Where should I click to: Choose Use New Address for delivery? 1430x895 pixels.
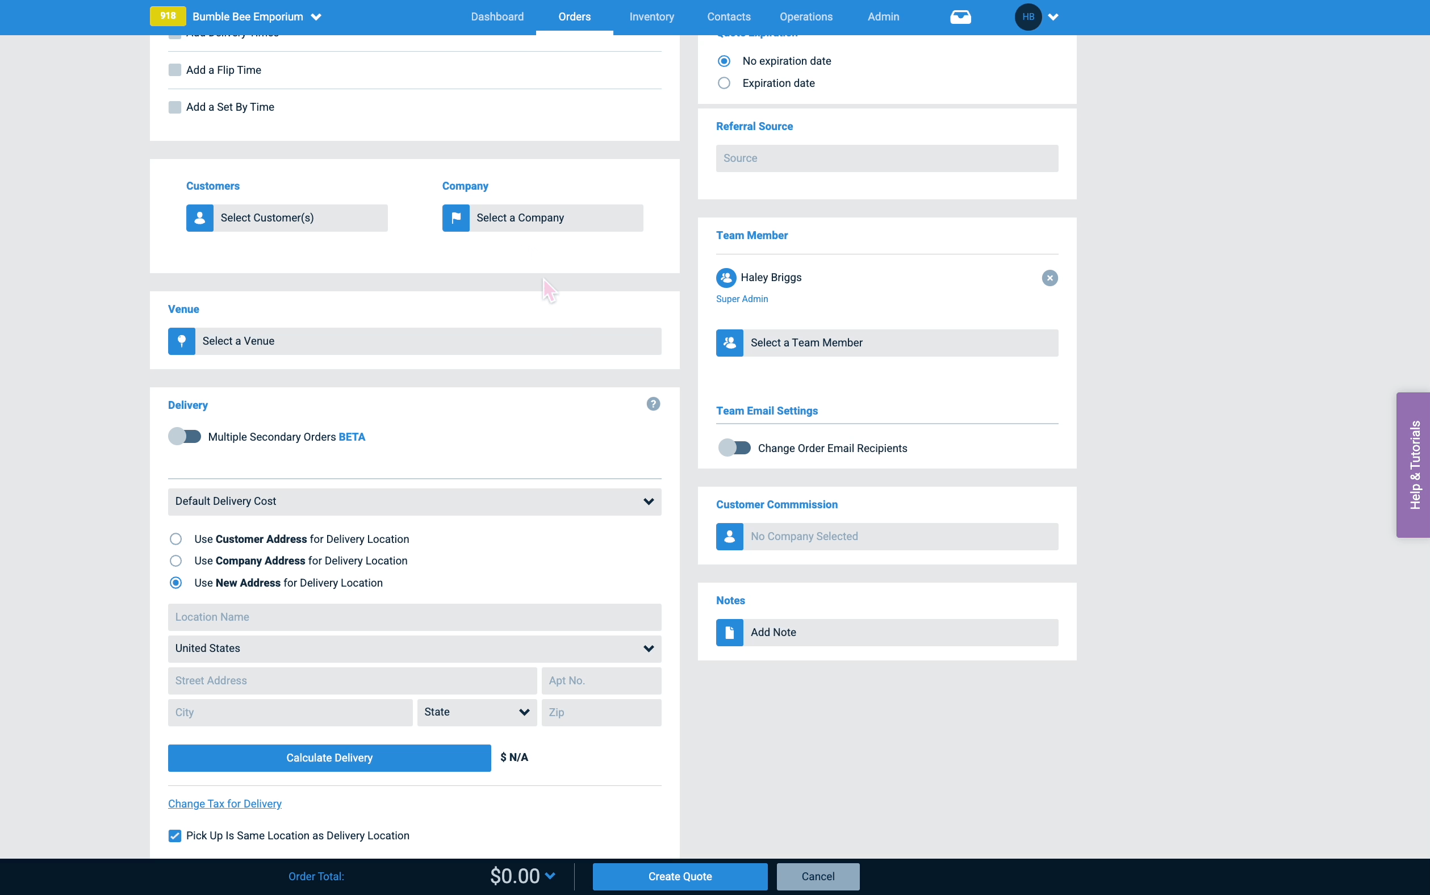[x=176, y=583]
